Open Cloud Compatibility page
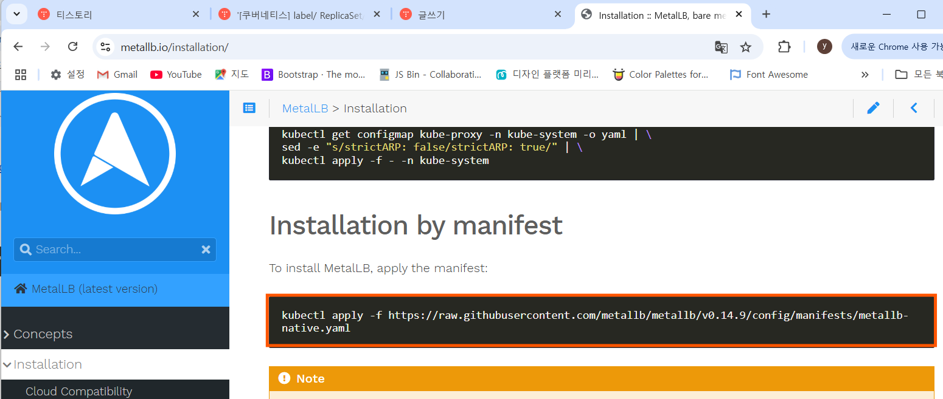Screen dimensions: 943x399 coord(78,392)
